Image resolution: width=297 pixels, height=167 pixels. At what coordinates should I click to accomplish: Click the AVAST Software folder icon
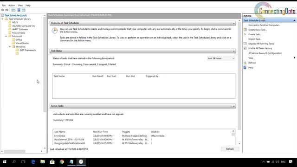click(10, 29)
